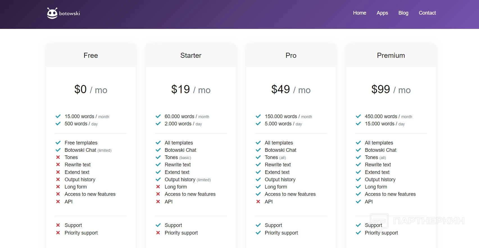The width and height of the screenshot is (479, 248).
Task: Click the $49 / mo Pro price
Action: click(x=291, y=89)
